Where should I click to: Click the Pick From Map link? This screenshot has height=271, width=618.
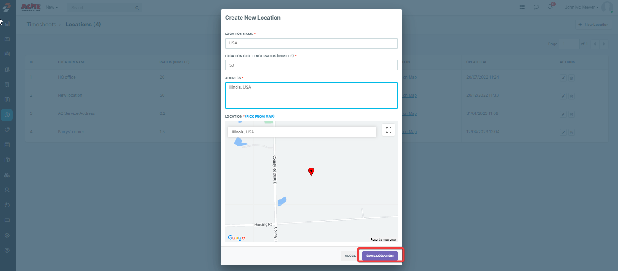(260, 117)
